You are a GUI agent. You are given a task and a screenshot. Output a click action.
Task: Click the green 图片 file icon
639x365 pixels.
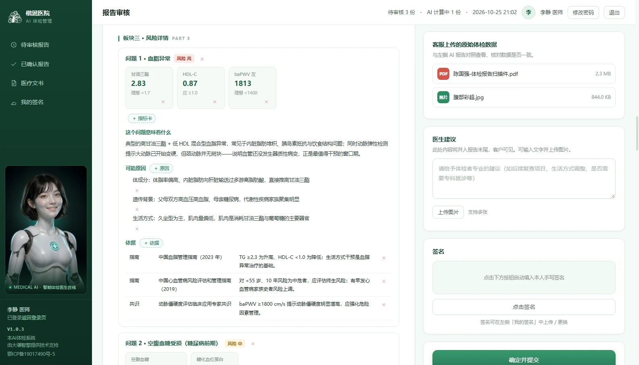pos(443,97)
